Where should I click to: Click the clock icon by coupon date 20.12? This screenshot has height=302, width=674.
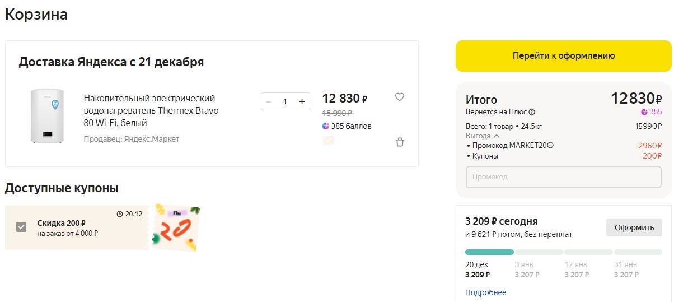119,214
